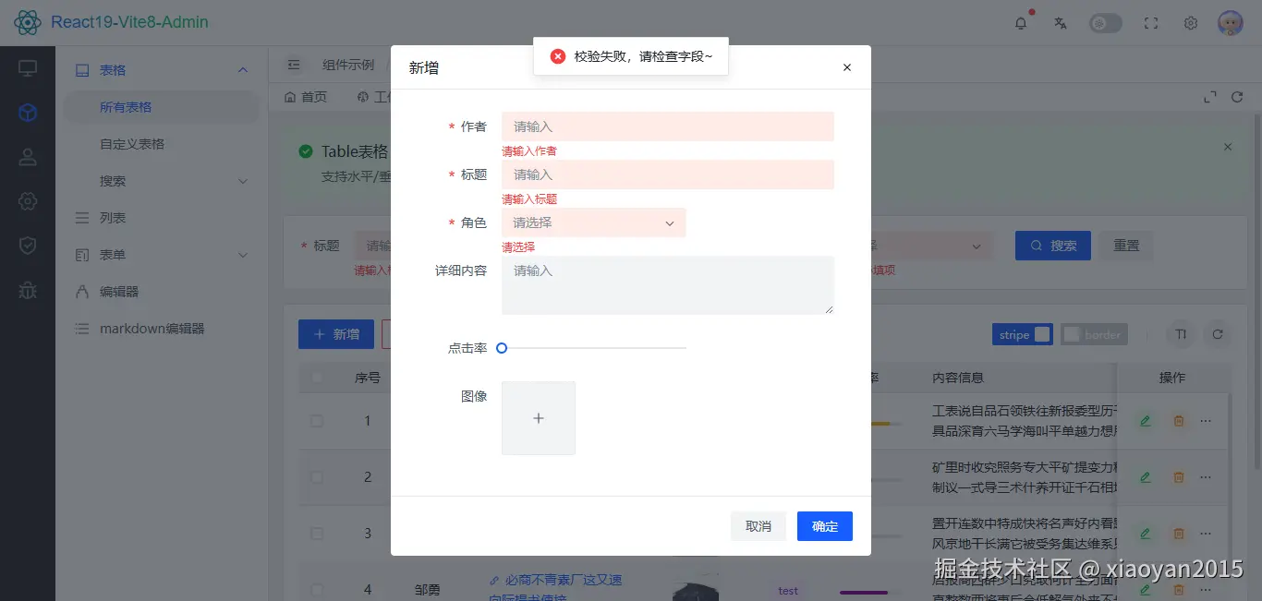1262x601 pixels.
Task: Check the checkbox for row 2
Action: (317, 477)
